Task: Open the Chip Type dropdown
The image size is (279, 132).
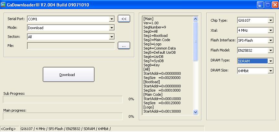Action: tap(271, 21)
